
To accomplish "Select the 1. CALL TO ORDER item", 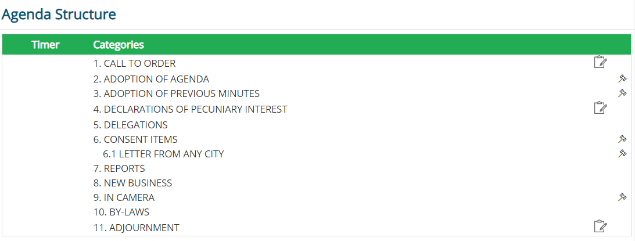I will [x=134, y=64].
